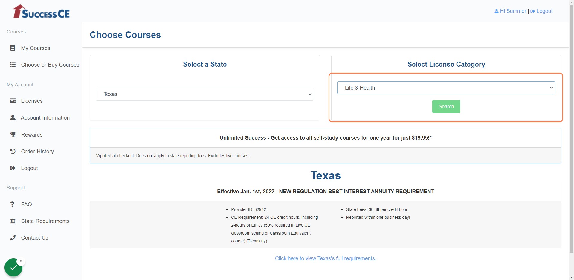Click the Hi Summer link
The width and height of the screenshot is (574, 280).
coord(513,11)
